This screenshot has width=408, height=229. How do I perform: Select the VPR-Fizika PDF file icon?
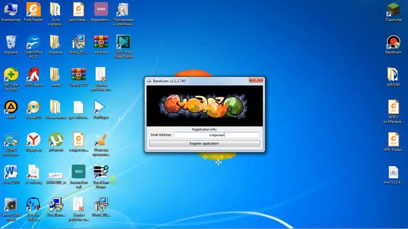point(393,142)
